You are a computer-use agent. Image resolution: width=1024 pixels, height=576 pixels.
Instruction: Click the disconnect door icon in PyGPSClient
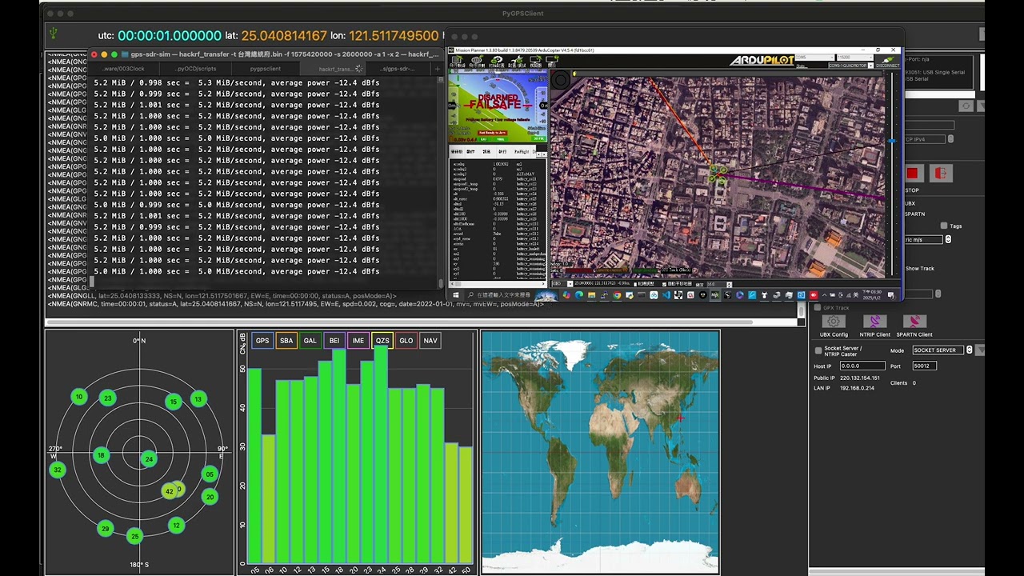click(941, 174)
